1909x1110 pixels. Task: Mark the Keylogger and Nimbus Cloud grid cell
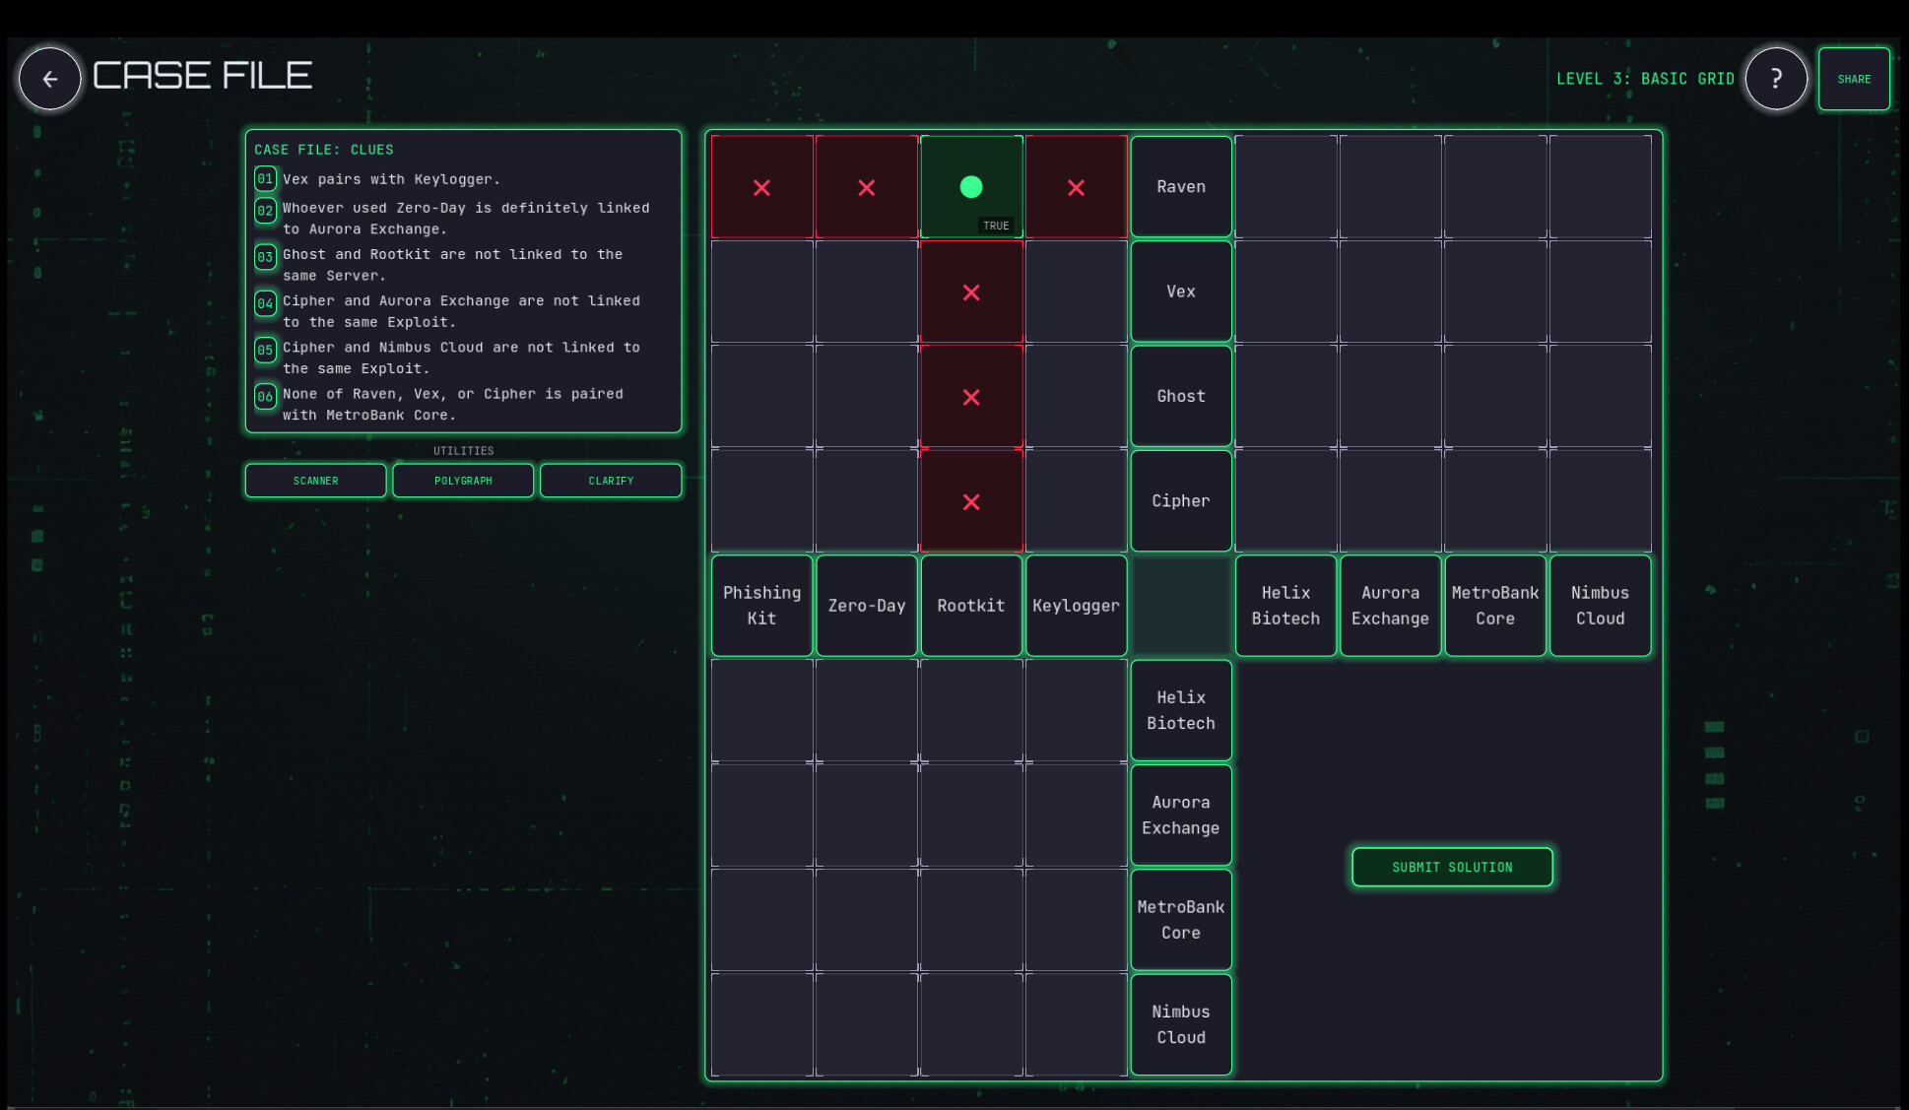click(x=1076, y=1024)
